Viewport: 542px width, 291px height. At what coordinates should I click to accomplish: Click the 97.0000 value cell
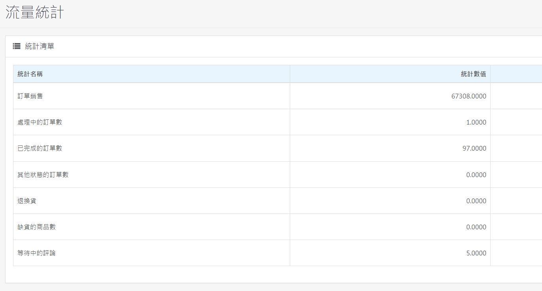tap(474, 148)
